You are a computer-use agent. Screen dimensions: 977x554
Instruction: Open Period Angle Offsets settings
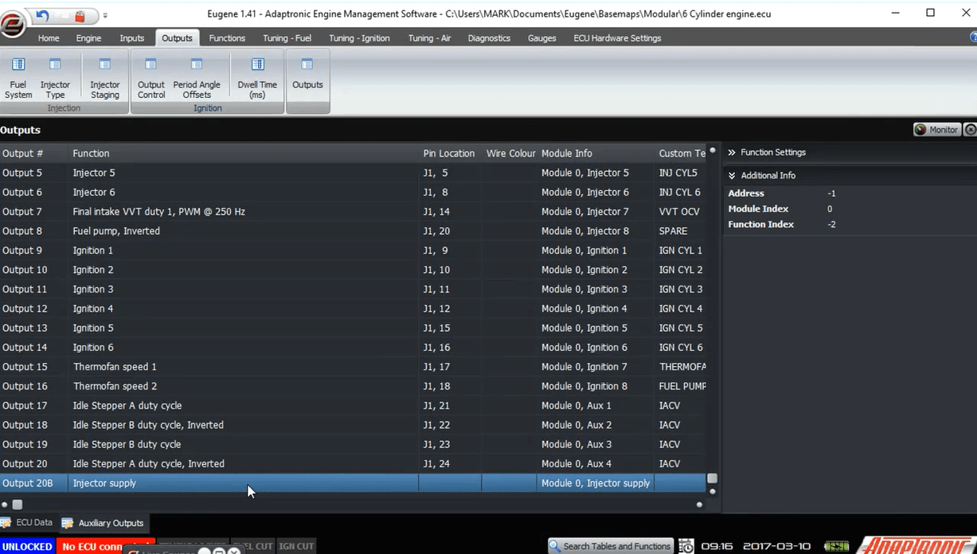(197, 78)
